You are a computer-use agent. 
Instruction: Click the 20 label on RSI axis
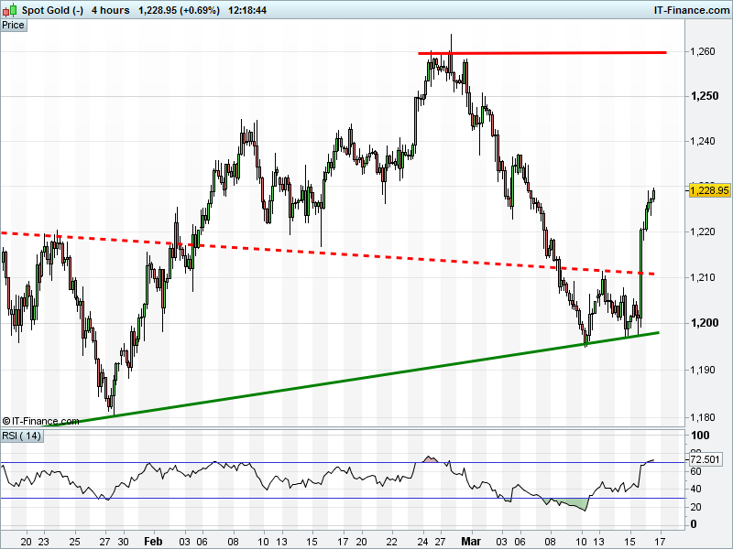696,507
